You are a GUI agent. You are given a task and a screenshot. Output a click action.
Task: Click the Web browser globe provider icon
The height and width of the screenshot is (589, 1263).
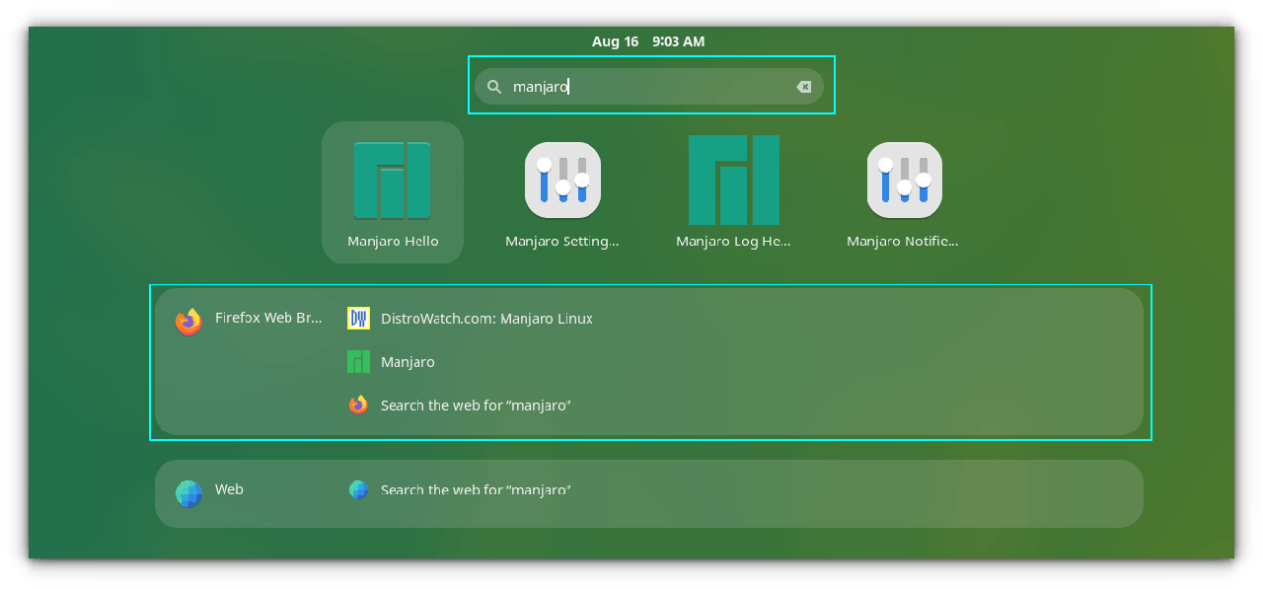188,492
